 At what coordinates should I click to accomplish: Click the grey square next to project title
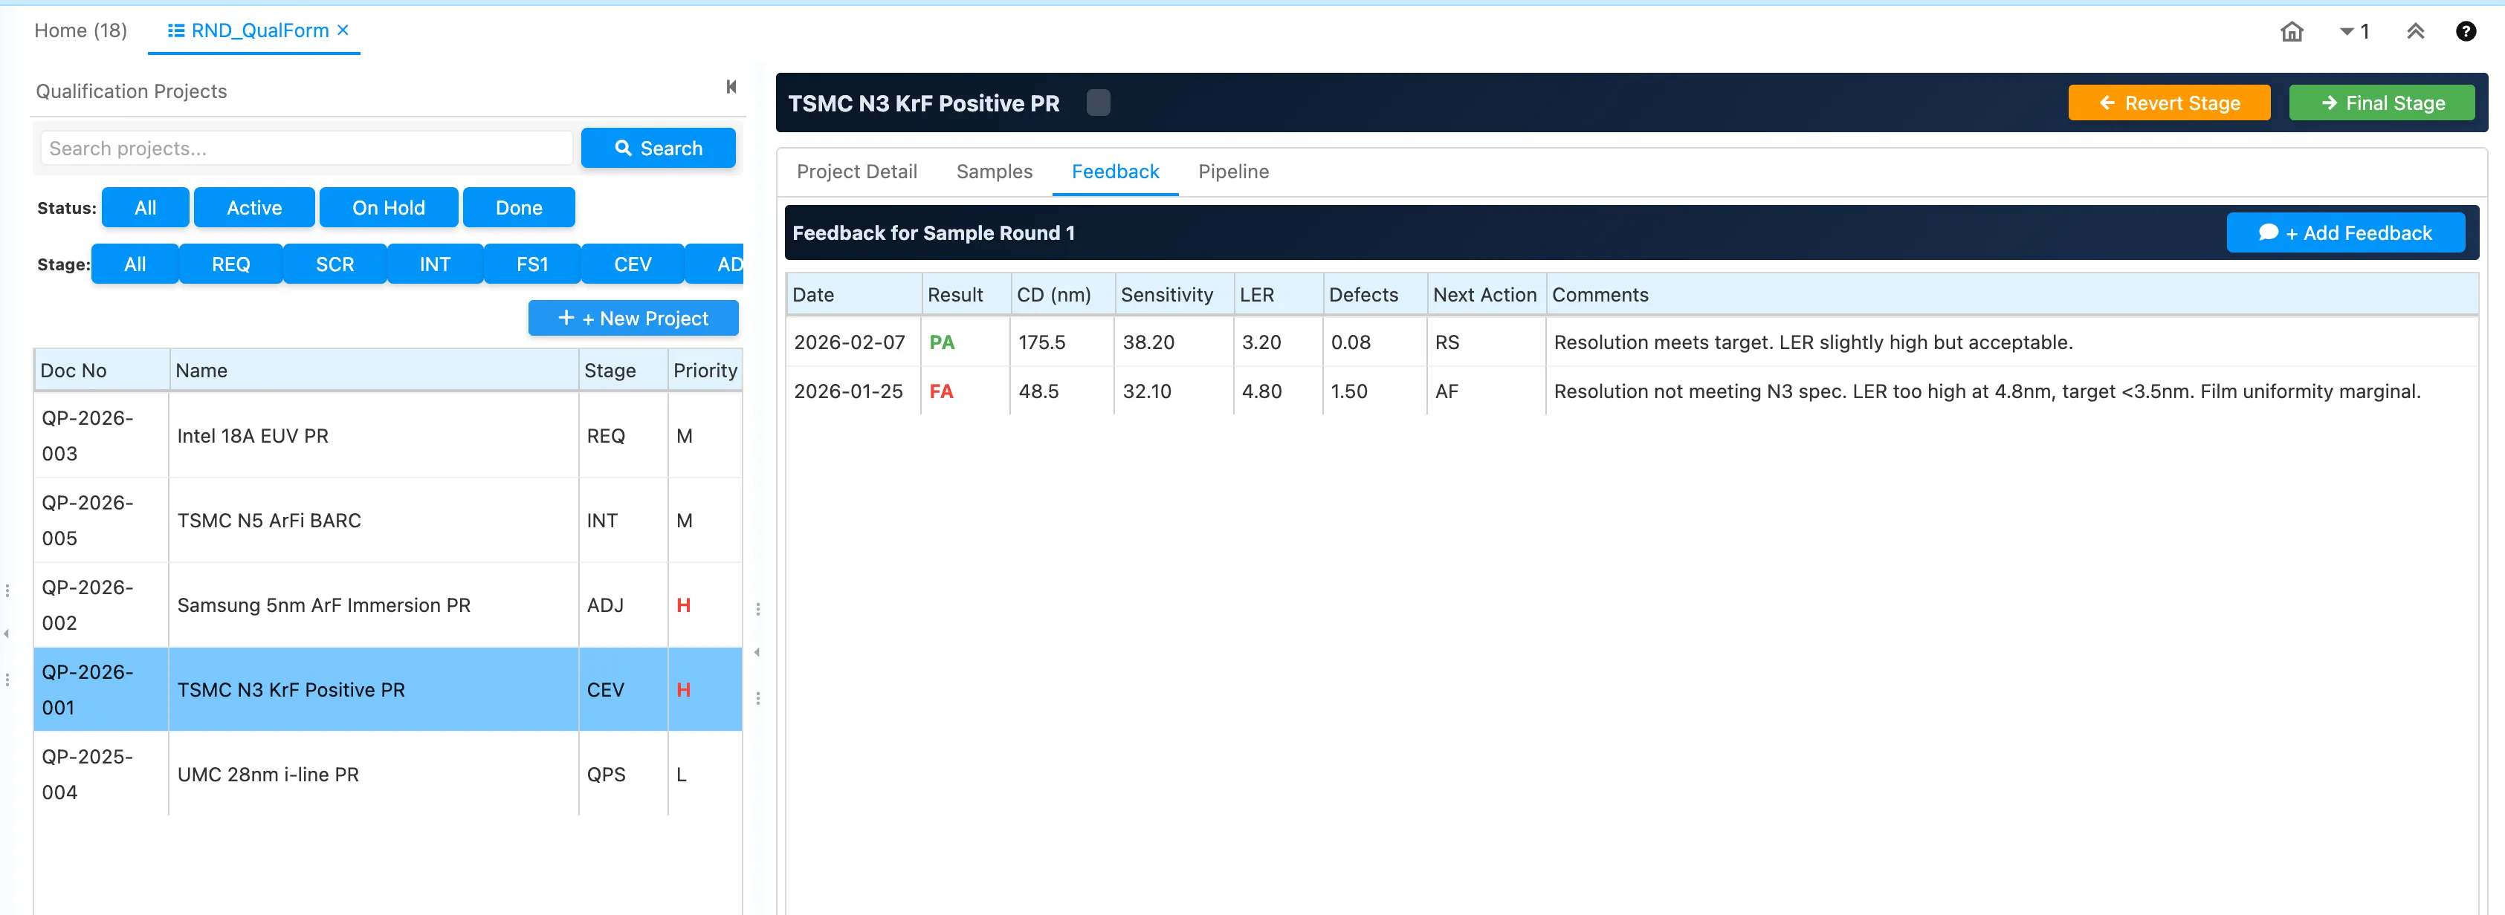[x=1098, y=103]
